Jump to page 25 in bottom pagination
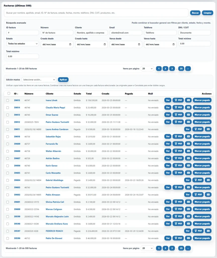Viewport: 217px width, 258px height. (181, 248)
